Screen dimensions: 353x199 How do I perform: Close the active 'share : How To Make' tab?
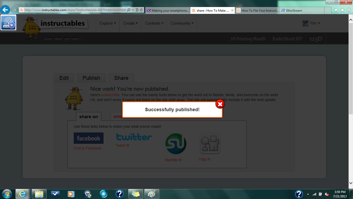coord(232,10)
